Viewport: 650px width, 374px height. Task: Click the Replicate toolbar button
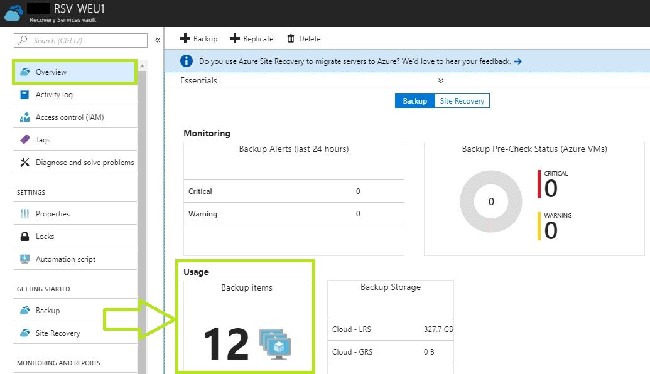click(x=252, y=38)
